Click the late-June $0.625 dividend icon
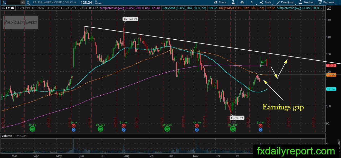 click(100, 129)
